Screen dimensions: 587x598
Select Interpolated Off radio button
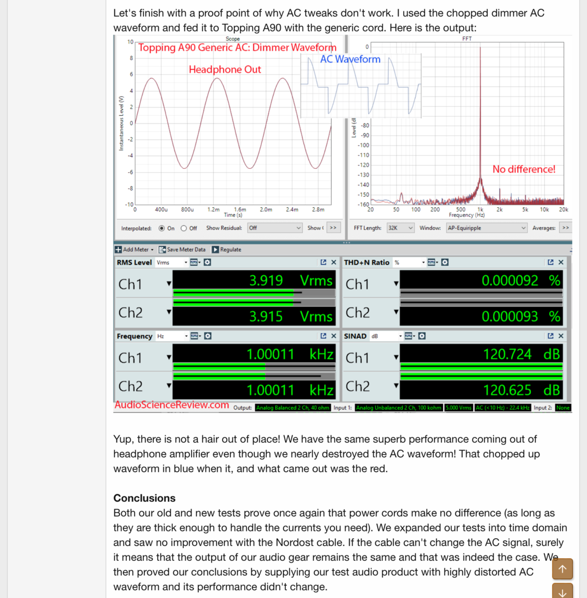pyautogui.click(x=184, y=229)
